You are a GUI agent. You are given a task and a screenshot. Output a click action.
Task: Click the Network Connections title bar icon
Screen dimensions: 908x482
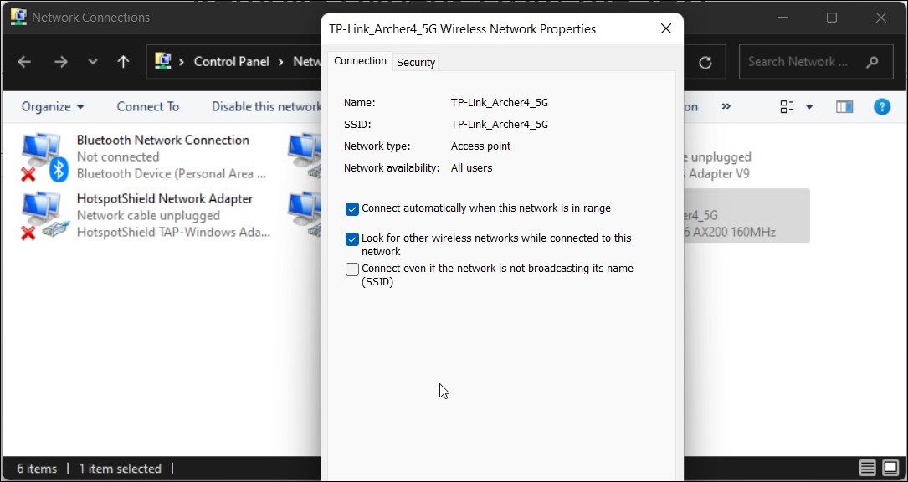click(18, 18)
